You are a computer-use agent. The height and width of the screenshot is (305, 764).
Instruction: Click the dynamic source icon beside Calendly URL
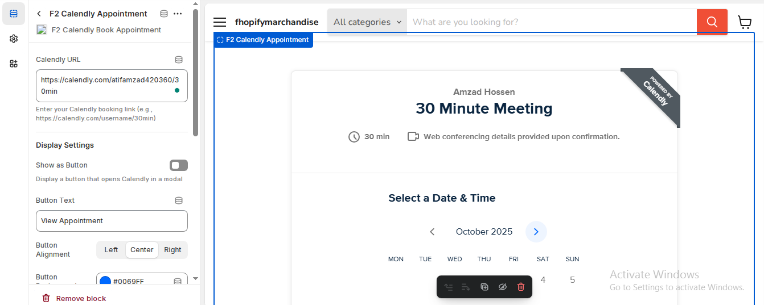(x=178, y=60)
